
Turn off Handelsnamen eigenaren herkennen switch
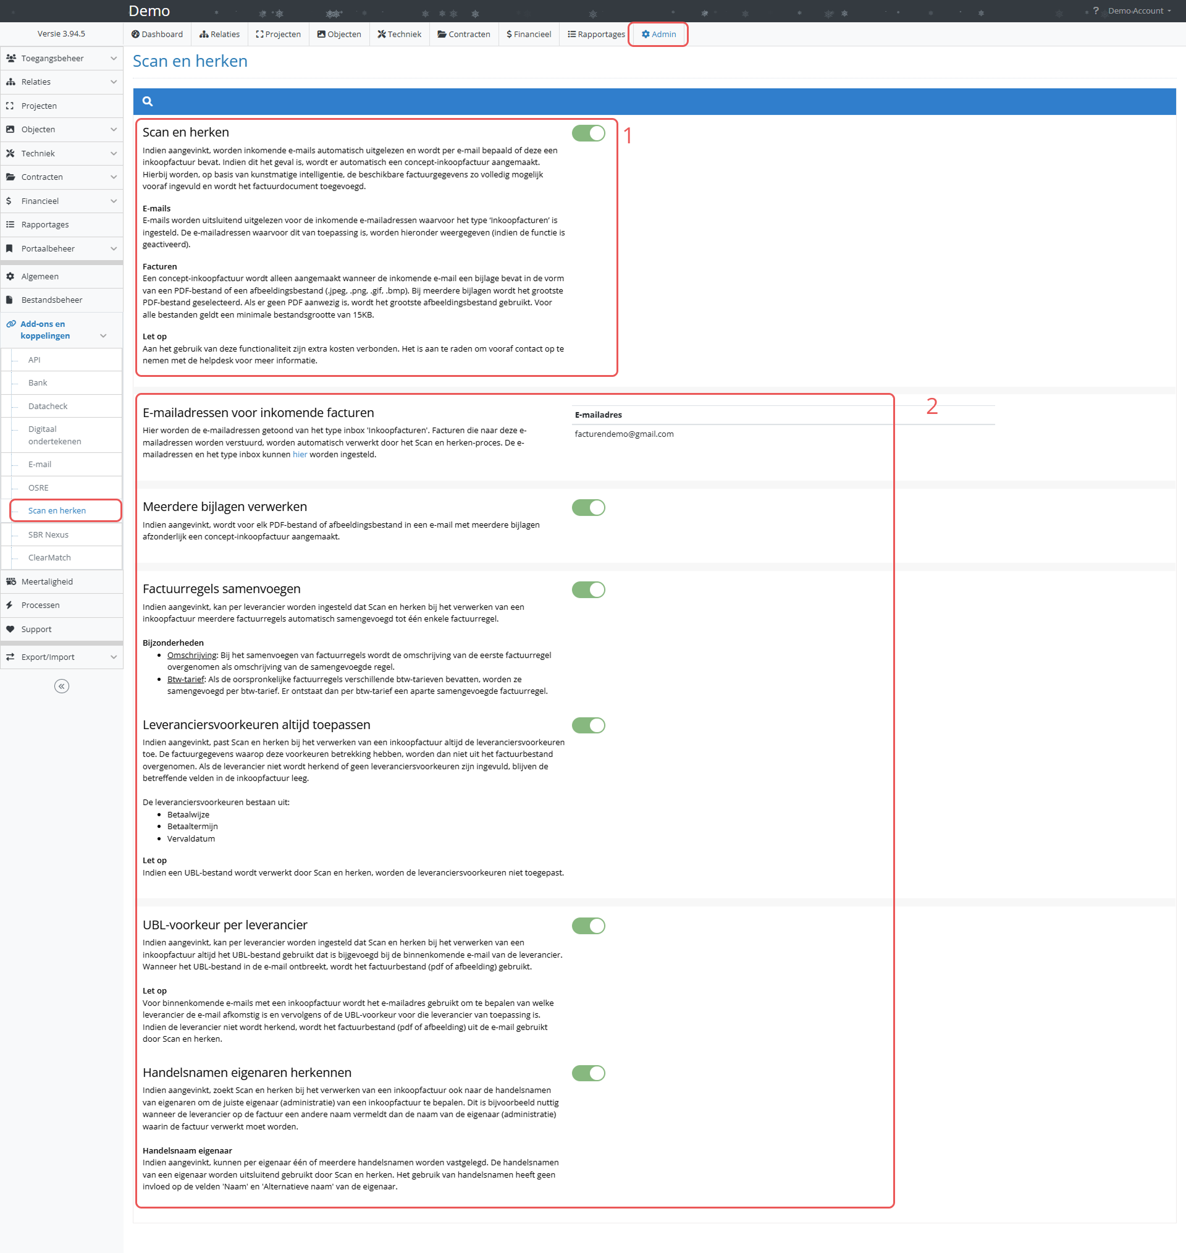588,1073
